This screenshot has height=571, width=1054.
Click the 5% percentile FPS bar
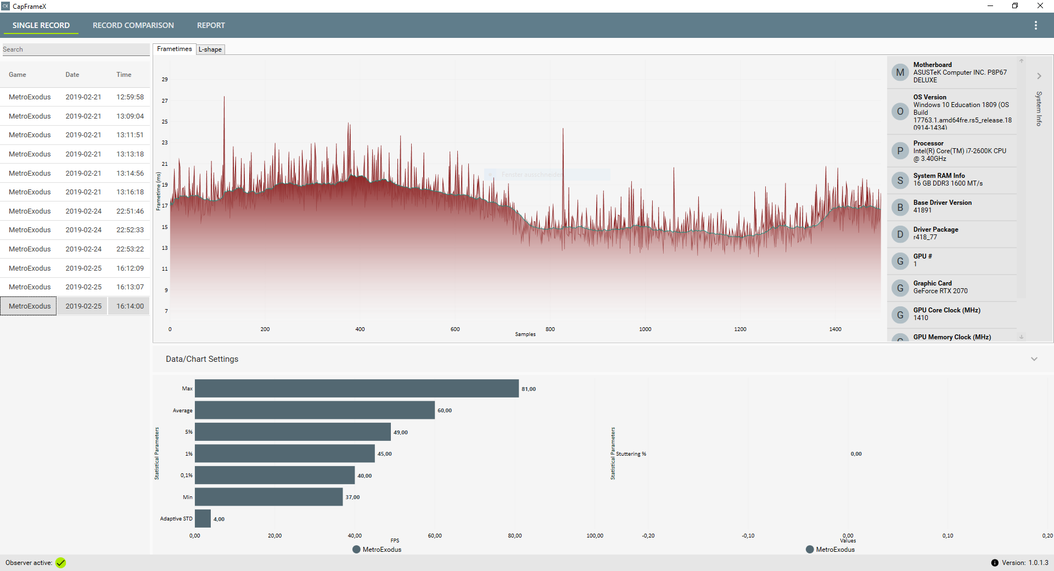click(x=293, y=432)
